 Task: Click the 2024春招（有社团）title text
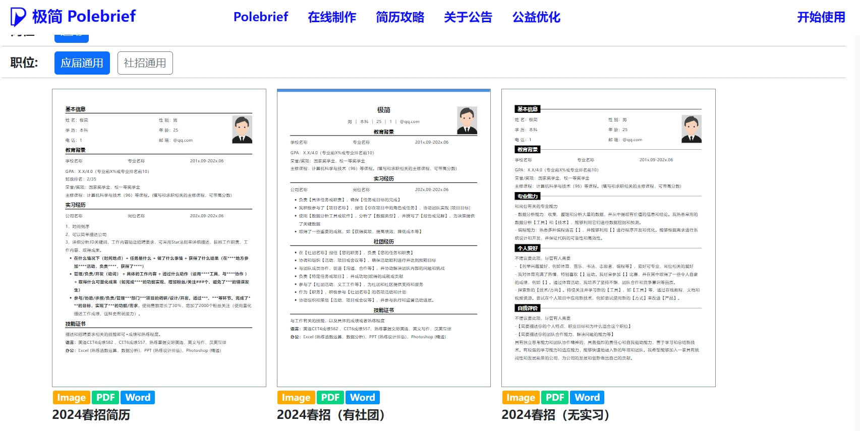click(332, 415)
